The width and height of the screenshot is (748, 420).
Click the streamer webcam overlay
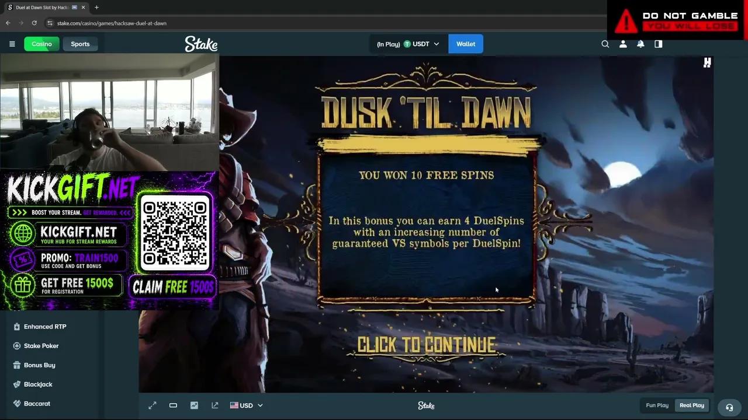109,113
